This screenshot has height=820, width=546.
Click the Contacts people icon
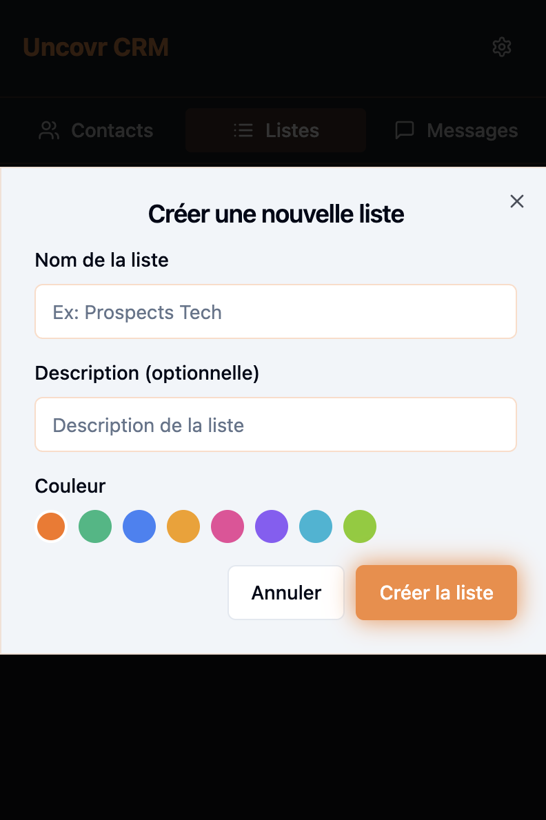(x=49, y=131)
